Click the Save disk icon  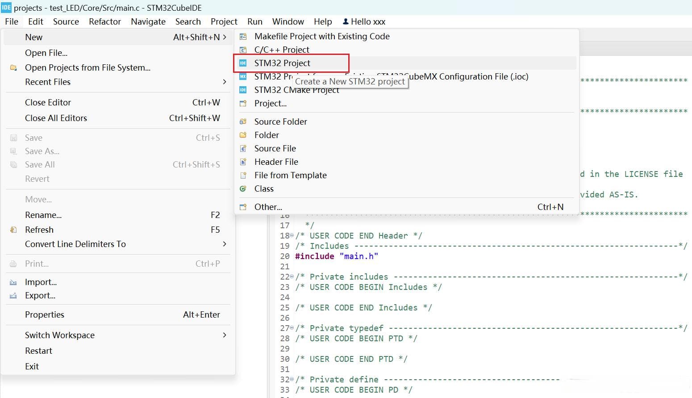tap(13, 138)
